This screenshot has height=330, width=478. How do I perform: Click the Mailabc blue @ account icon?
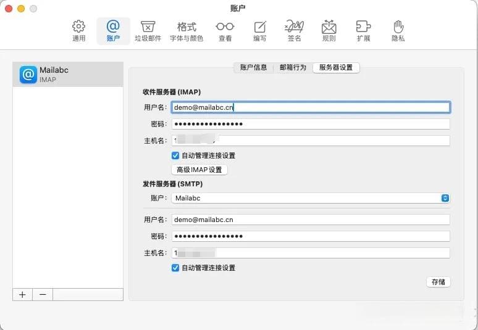coord(28,75)
